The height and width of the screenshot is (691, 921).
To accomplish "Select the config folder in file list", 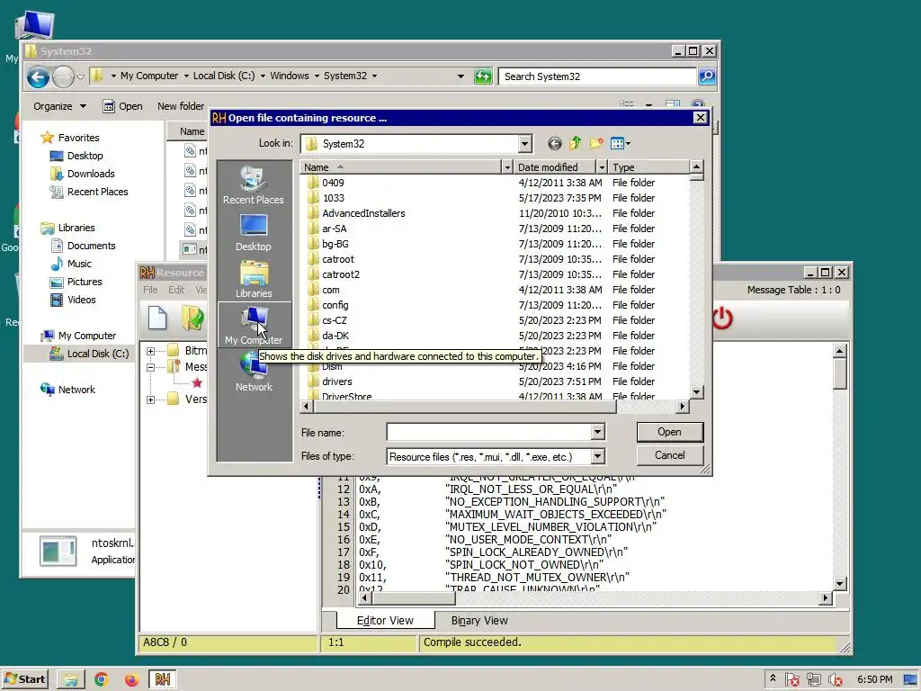I will point(335,305).
